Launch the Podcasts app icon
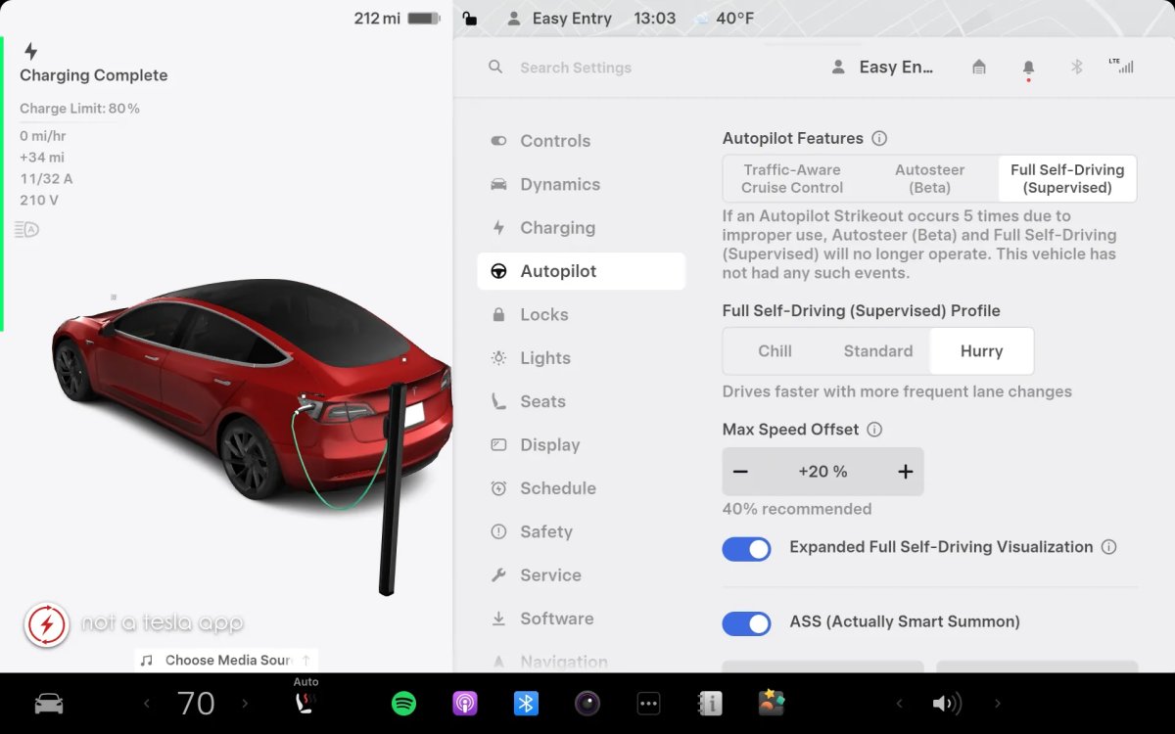1175x734 pixels. click(x=464, y=703)
